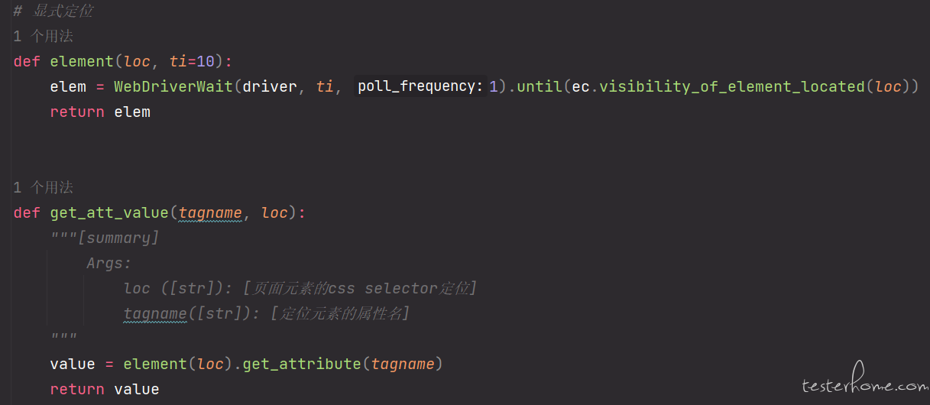Image resolution: width=930 pixels, height=405 pixels.
Task: Click the 'Args:' docstring line
Action: pos(109,263)
